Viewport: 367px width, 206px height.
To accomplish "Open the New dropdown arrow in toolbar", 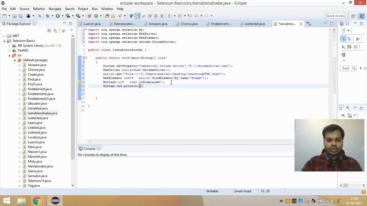I will [10, 16].
